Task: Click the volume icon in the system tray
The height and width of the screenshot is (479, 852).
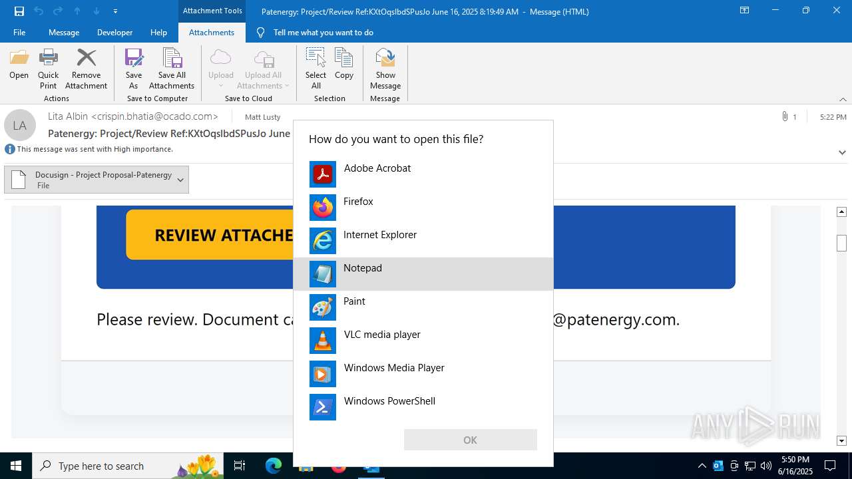Action: coord(765,466)
